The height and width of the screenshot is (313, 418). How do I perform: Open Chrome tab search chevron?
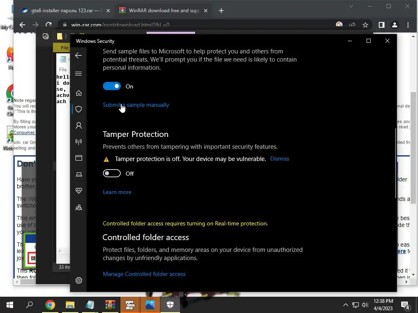point(351,7)
